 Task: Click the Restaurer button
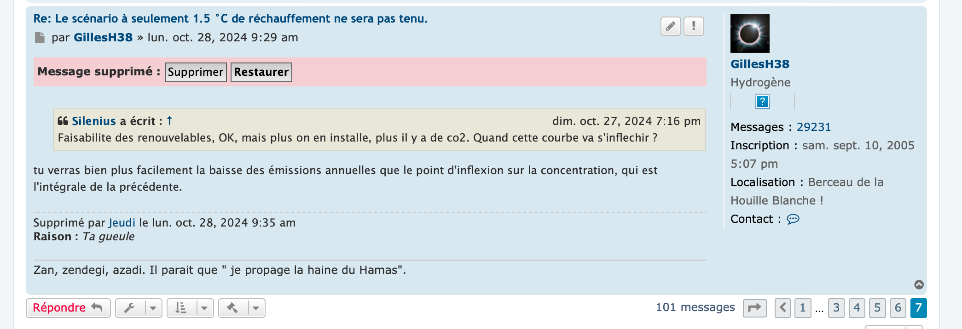(x=261, y=72)
